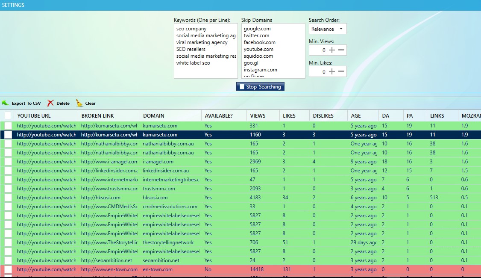Image resolution: width=481 pixels, height=278 pixels.
Task: Click the broom Clear icon
Action: pyautogui.click(x=79, y=103)
